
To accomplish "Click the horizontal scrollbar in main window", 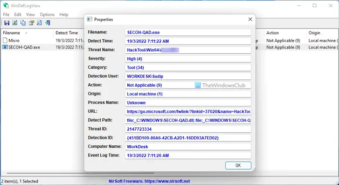I will coord(80,173).
